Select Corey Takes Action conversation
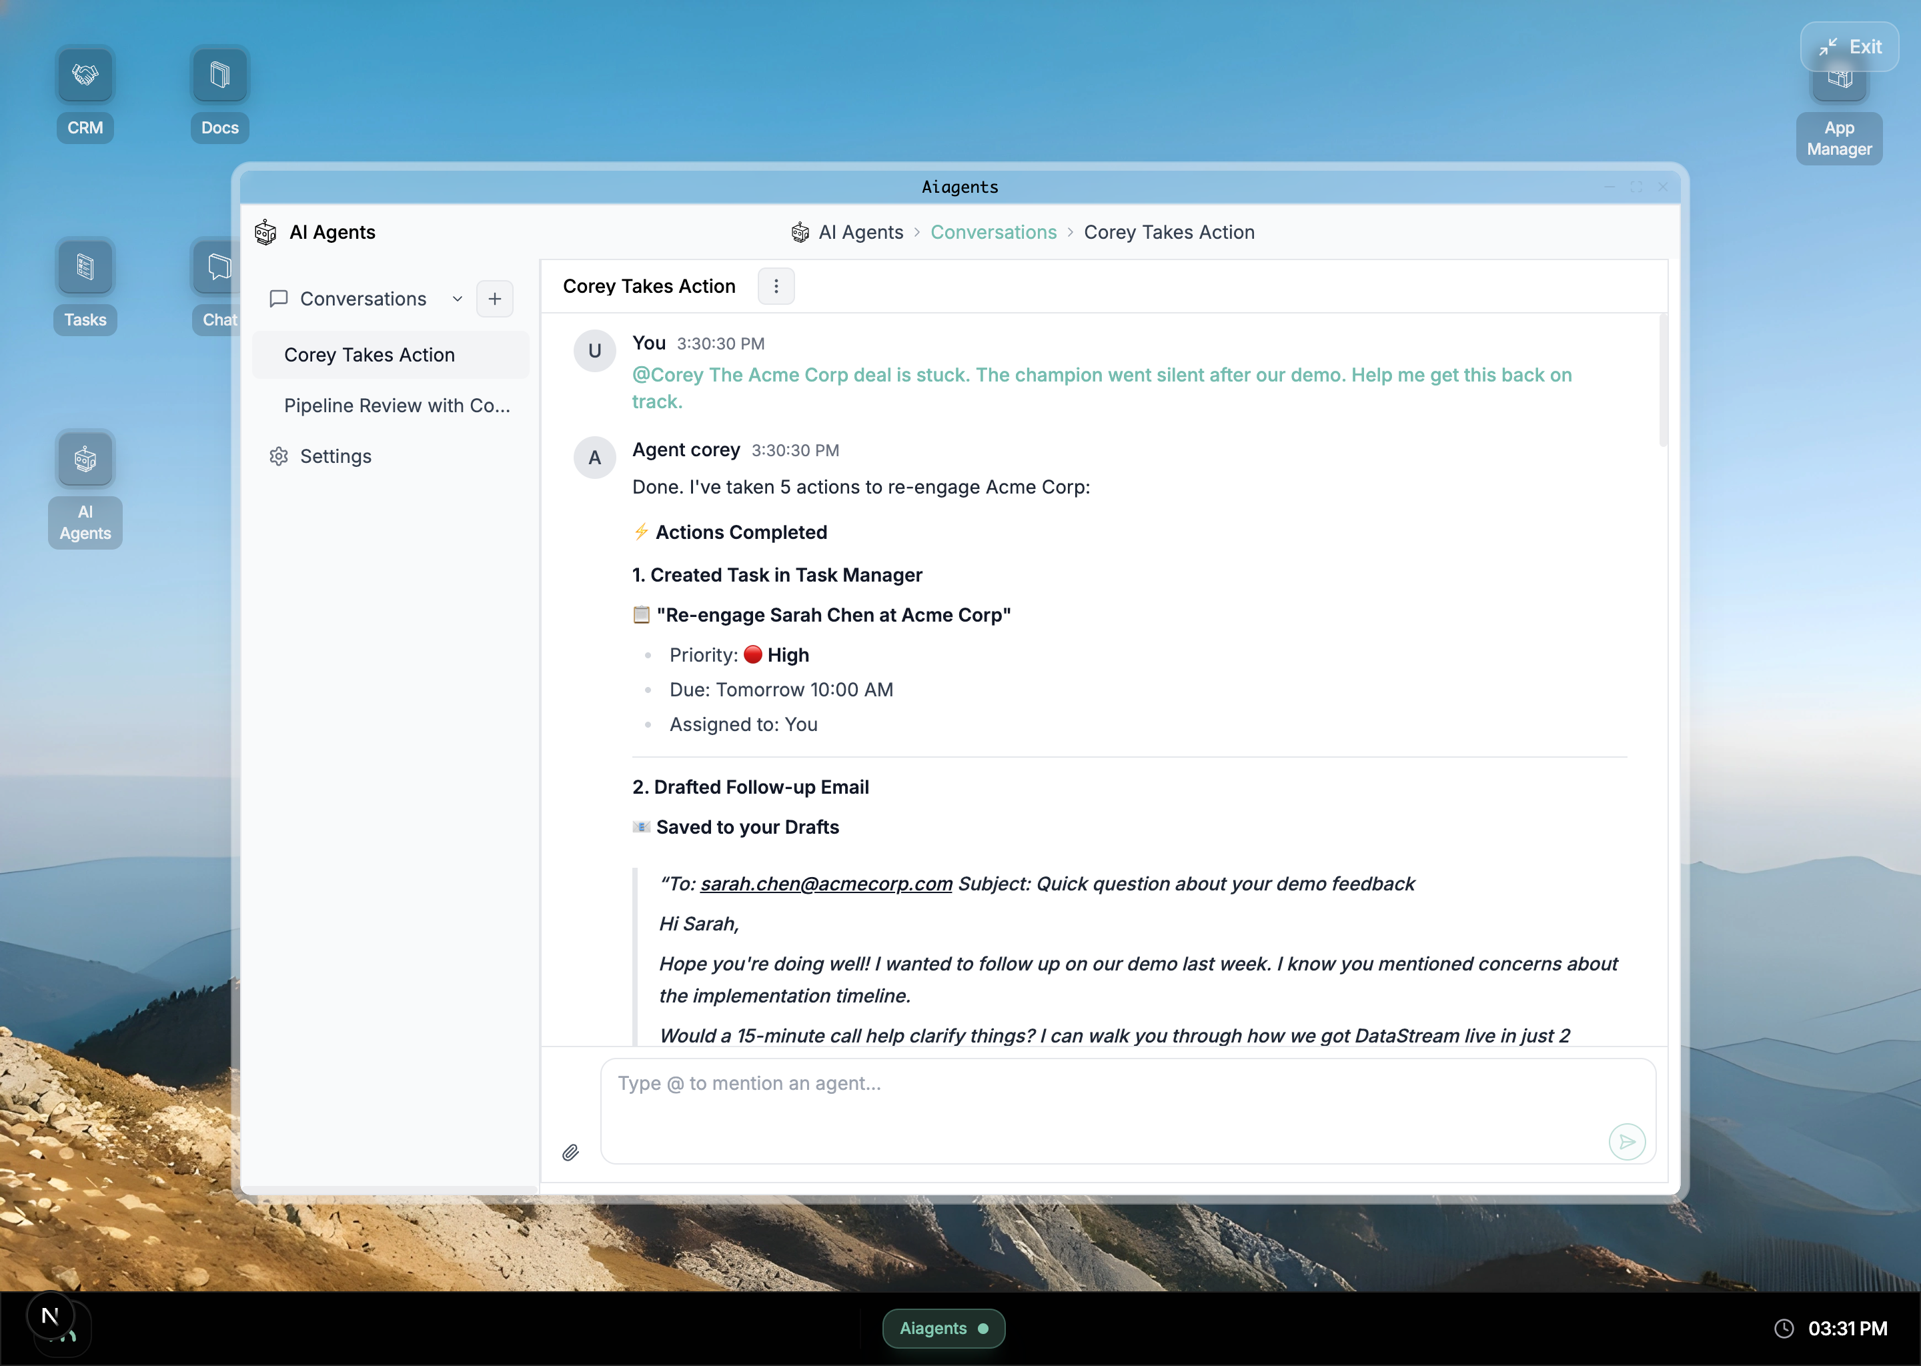This screenshot has height=1366, width=1921. click(370, 355)
